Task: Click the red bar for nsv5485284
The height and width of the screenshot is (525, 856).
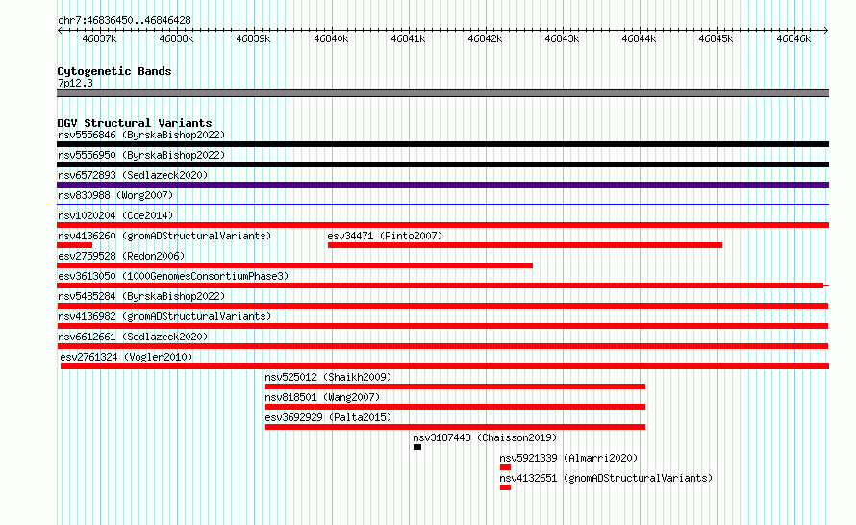Action: pyautogui.click(x=442, y=306)
